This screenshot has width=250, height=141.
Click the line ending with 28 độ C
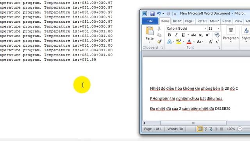click(194, 89)
